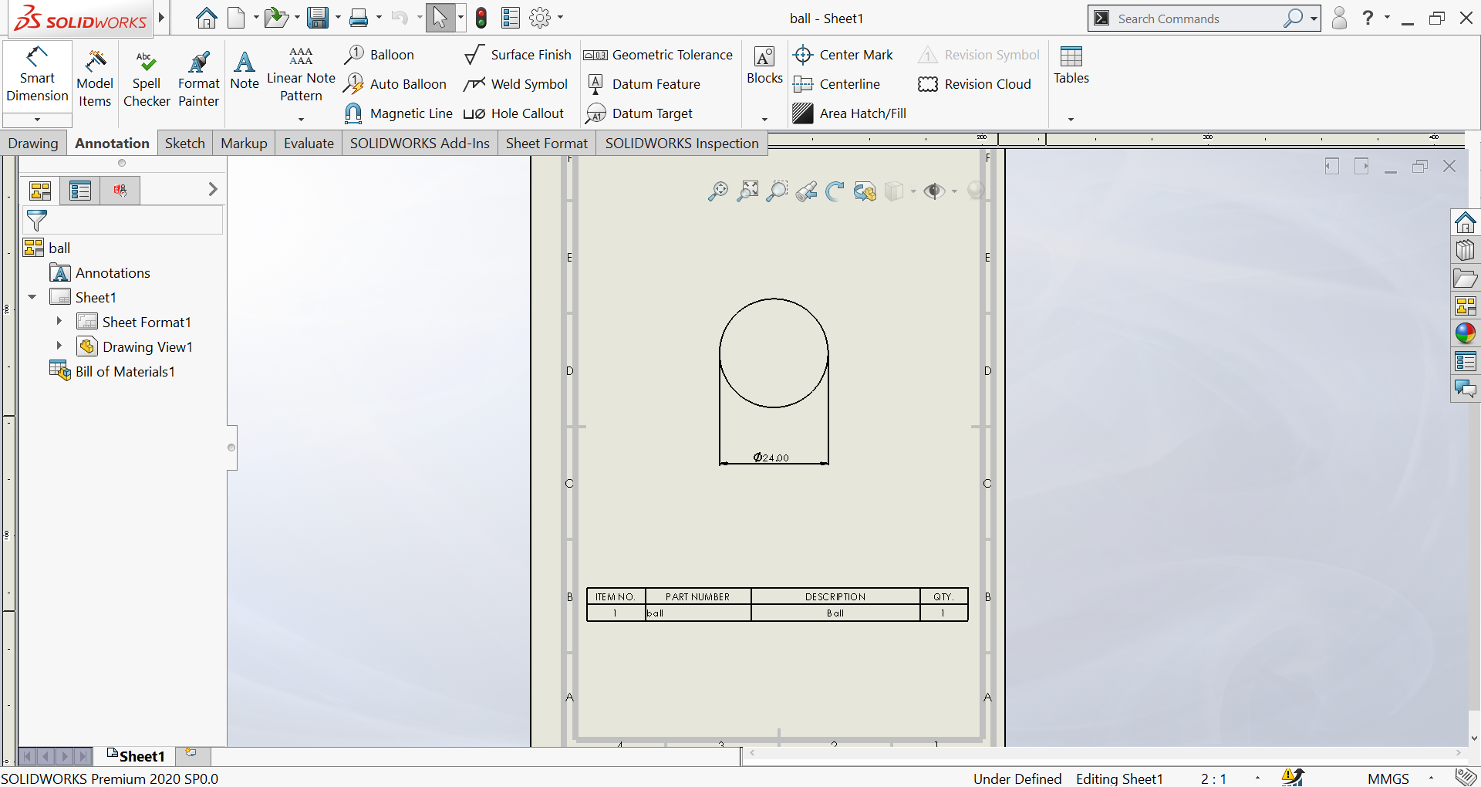Toggle the hide/show items view control
This screenshot has height=787, width=1481.
[934, 191]
